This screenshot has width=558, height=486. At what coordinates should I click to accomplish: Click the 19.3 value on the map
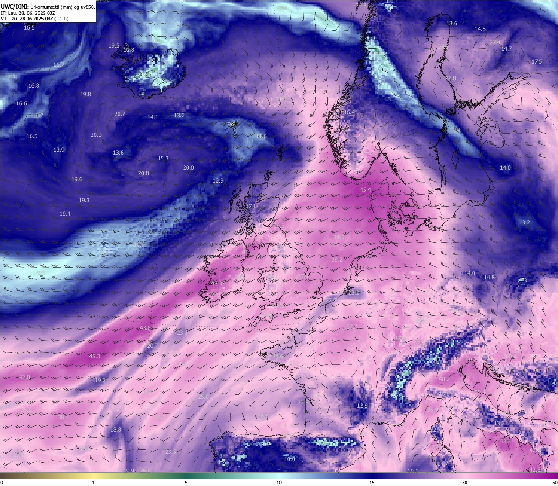[84, 201]
